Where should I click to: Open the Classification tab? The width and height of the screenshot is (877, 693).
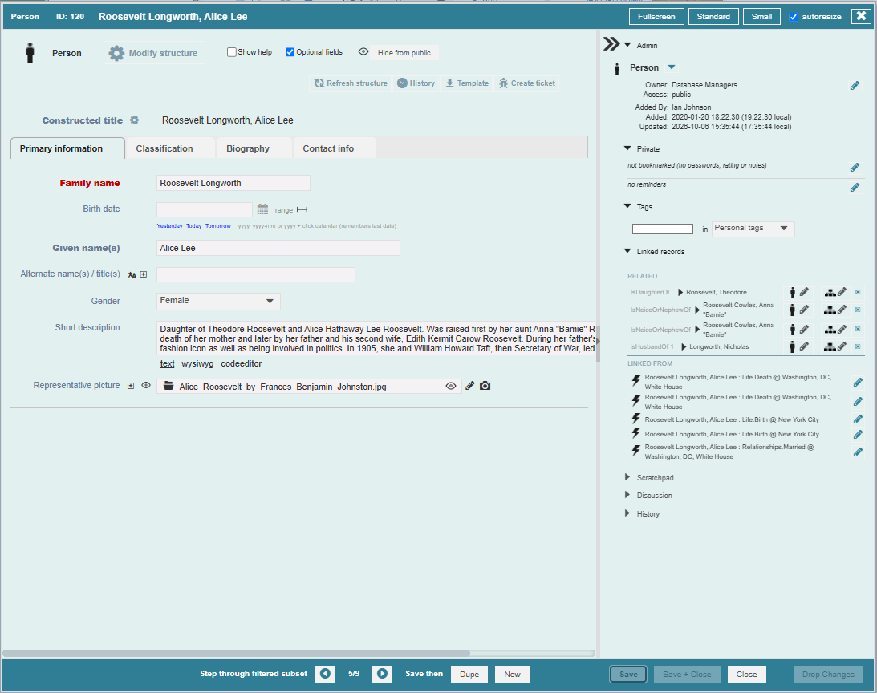(x=164, y=148)
